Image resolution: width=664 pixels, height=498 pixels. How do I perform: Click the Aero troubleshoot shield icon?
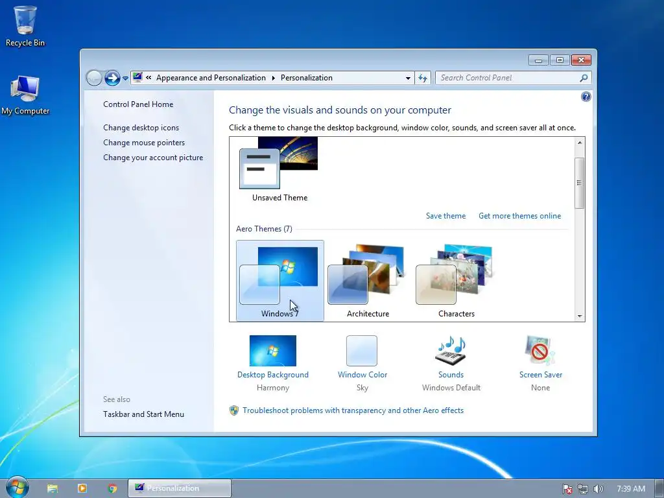(233, 410)
